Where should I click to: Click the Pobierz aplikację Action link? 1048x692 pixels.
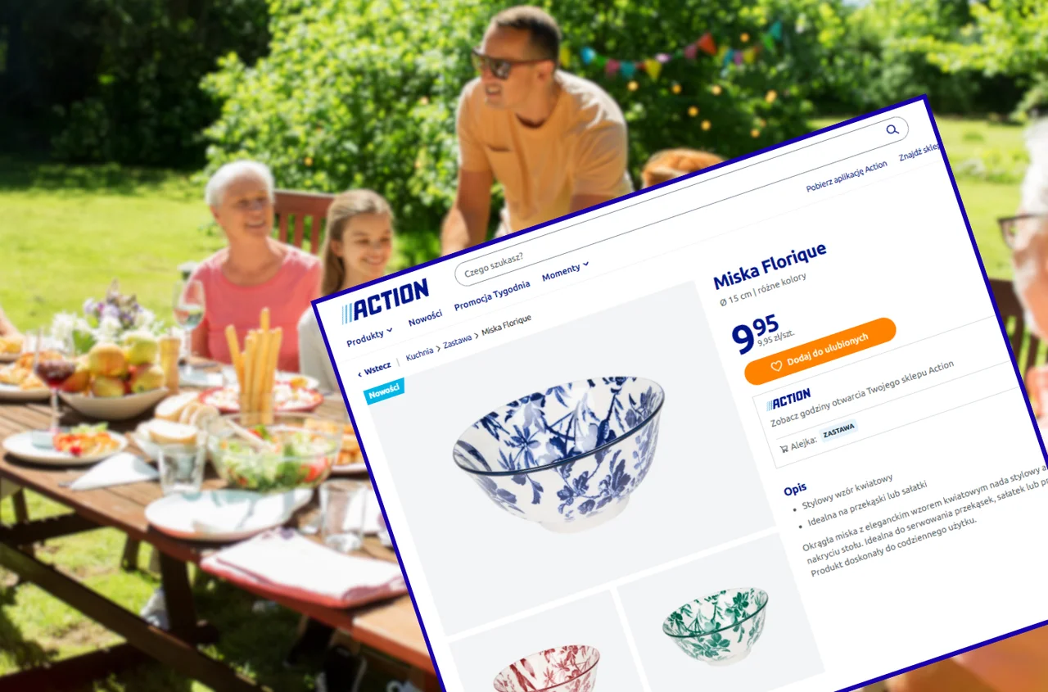847,177
